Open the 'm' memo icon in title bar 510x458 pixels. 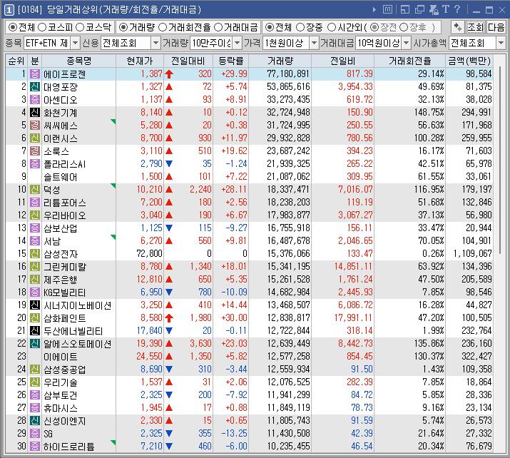(x=387, y=9)
